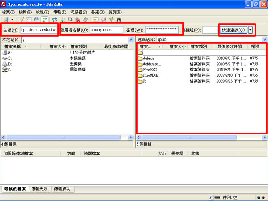Toggle the directory comparison icon
Image resolution: width=268 pixels, height=201 pixels.
[x=104, y=20]
